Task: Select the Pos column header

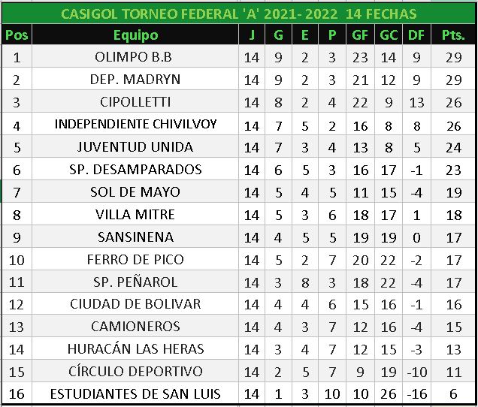Action: point(17,35)
